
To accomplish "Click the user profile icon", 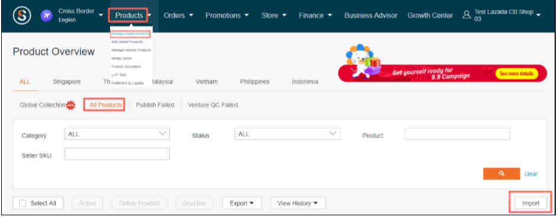I will [x=467, y=15].
